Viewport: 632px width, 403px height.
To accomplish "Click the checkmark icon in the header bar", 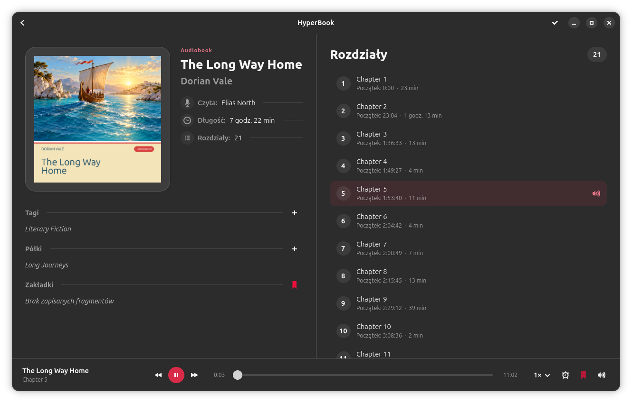I will (555, 23).
